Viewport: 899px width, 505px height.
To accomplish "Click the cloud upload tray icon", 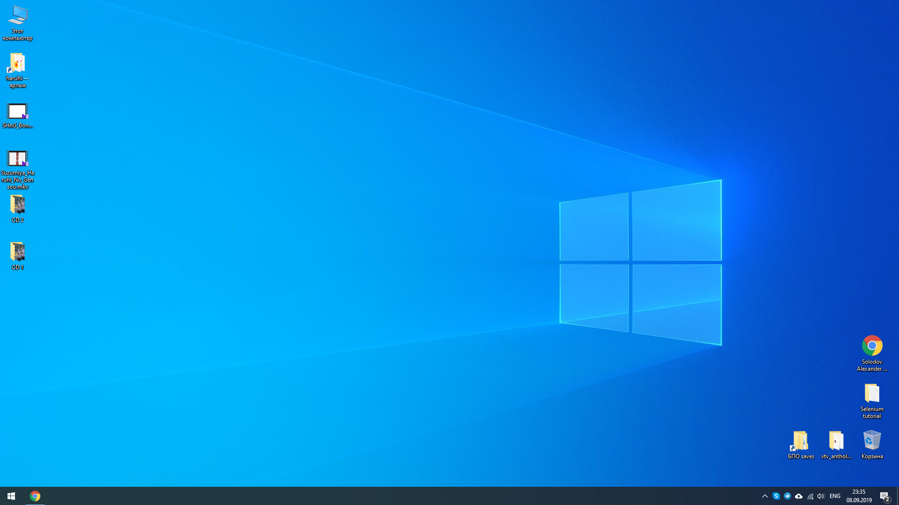I will click(799, 496).
